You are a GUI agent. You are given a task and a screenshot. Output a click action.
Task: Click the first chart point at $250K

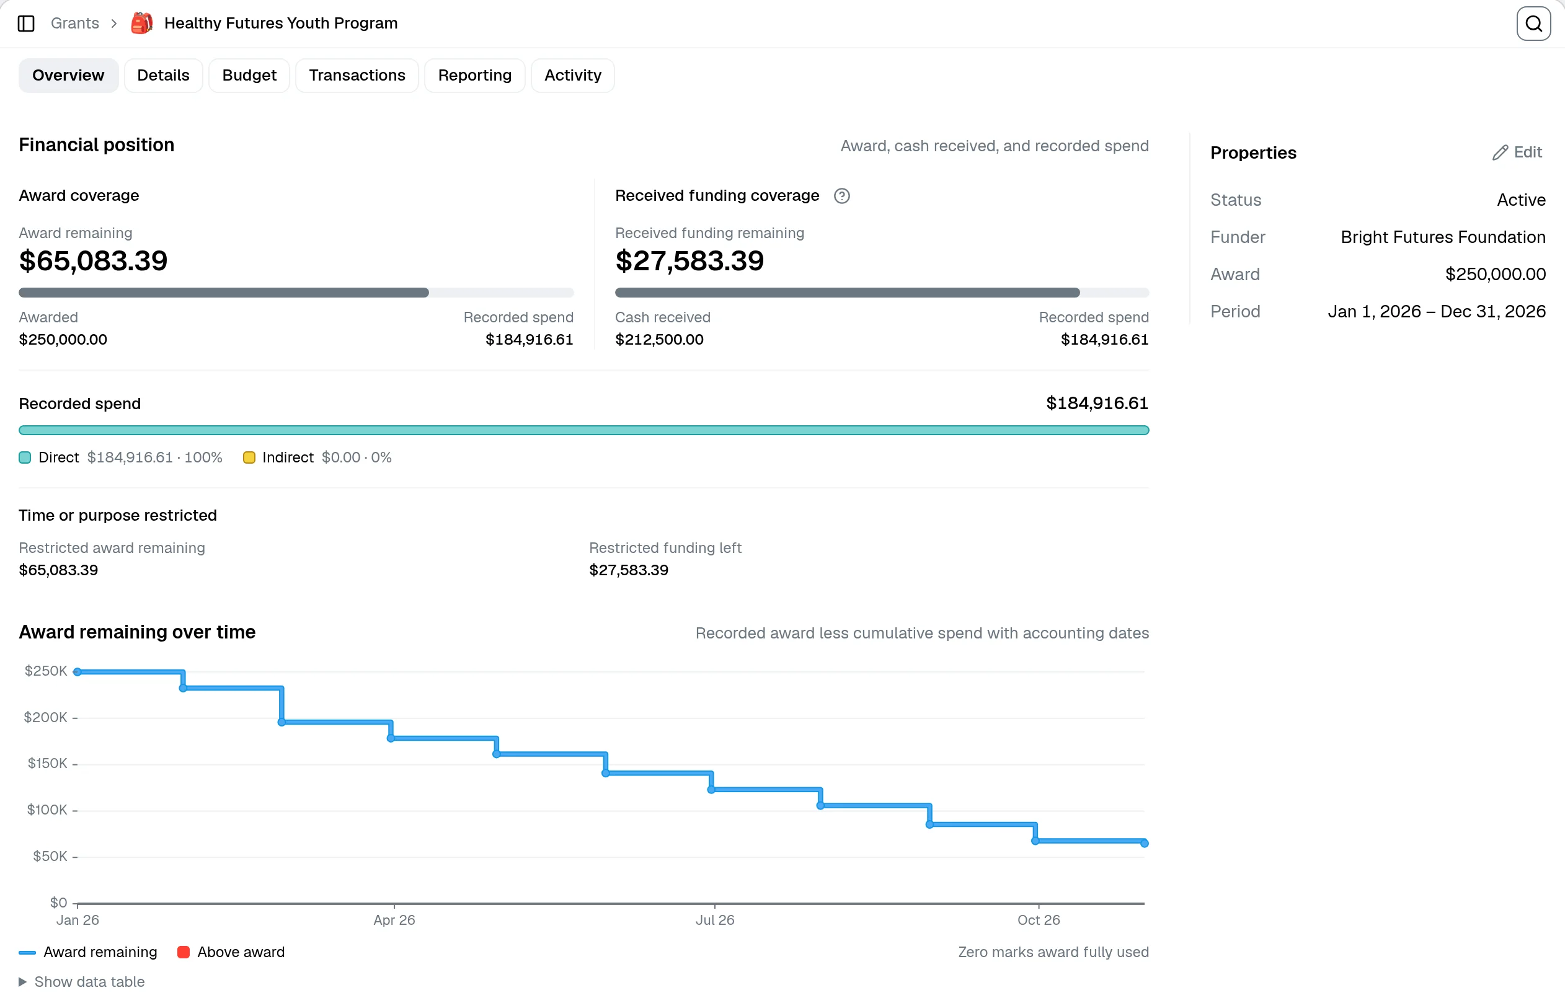(x=78, y=672)
